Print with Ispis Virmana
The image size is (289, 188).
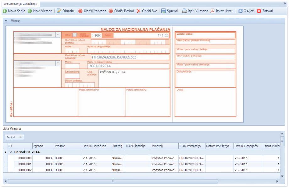(195, 11)
